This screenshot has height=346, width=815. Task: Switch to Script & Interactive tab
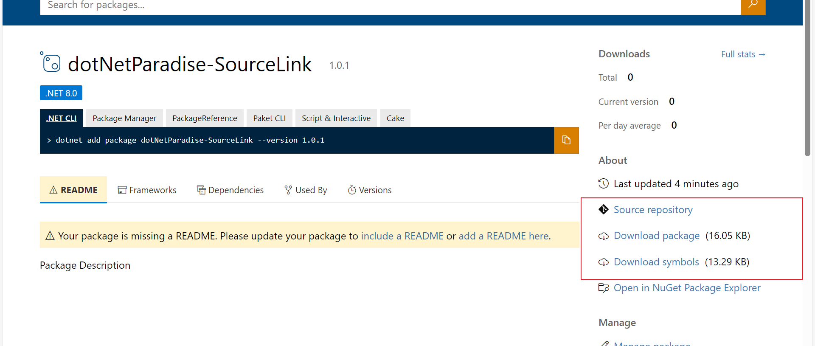click(x=336, y=118)
